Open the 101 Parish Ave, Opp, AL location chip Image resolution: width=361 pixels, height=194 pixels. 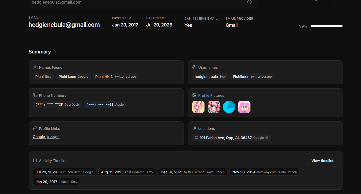[x=232, y=138]
